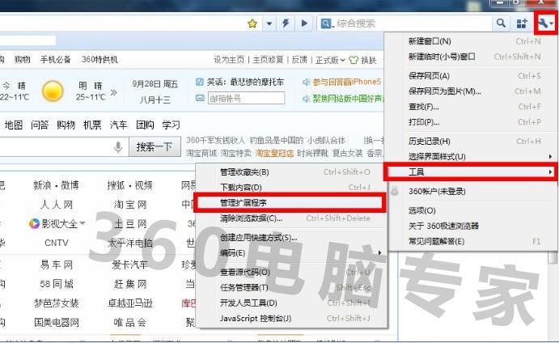
Task: Click the 手机必备 nav link
Action: click(x=56, y=60)
